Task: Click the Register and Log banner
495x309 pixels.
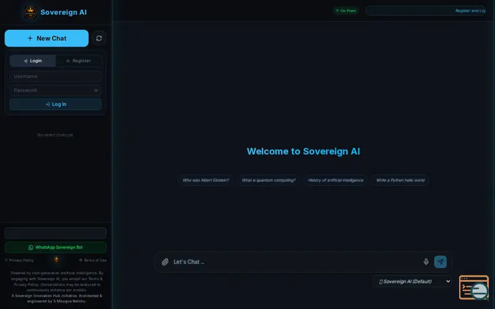Action: tap(425, 11)
